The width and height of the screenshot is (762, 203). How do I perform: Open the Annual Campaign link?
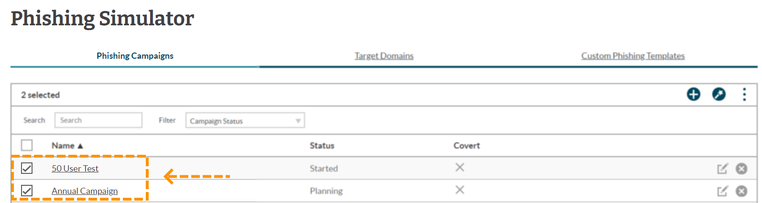point(85,191)
